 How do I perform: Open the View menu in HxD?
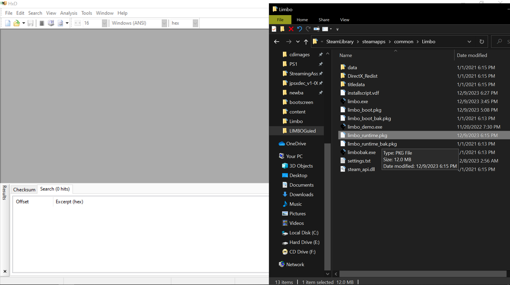[51, 13]
